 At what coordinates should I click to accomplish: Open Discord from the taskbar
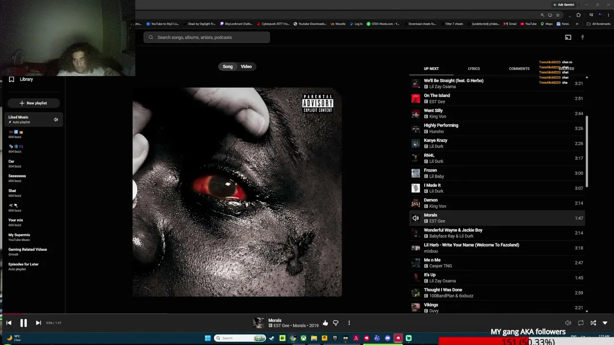[388, 338]
